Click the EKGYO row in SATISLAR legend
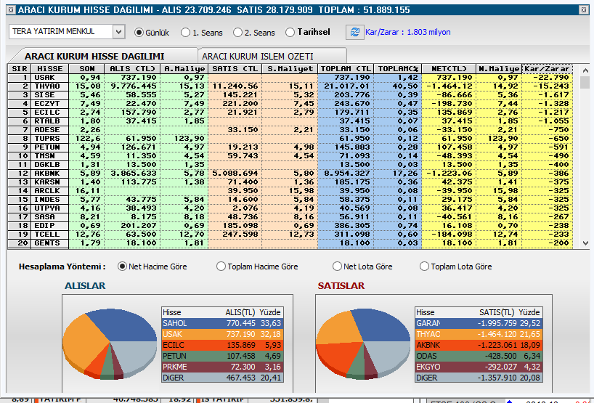This screenshot has width=594, height=403. click(x=479, y=367)
